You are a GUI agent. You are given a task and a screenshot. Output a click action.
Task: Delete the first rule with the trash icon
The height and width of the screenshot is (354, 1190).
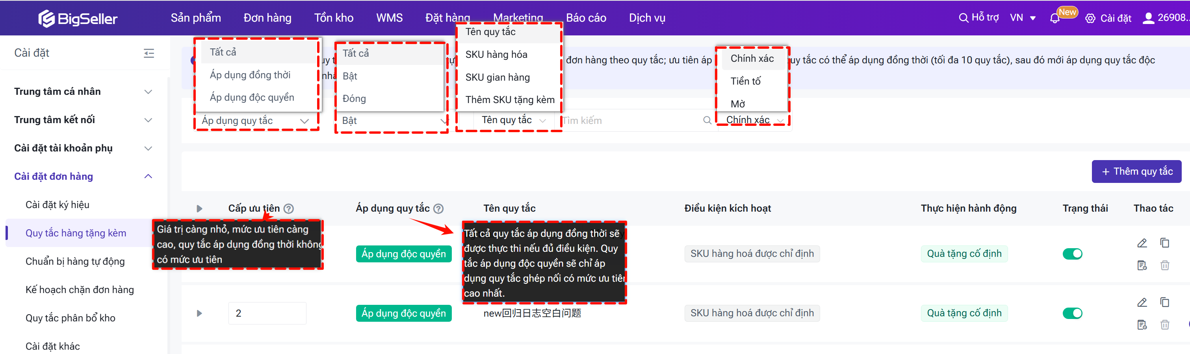(x=1164, y=265)
